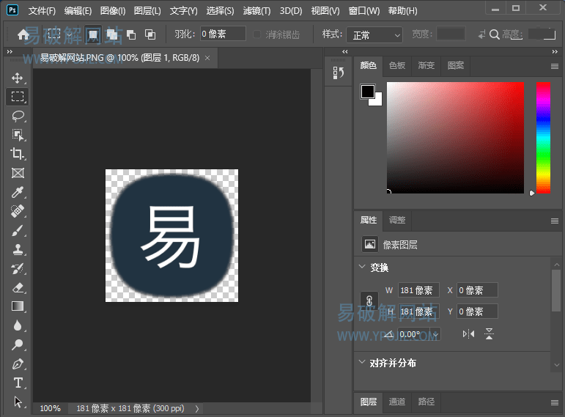This screenshot has width=565, height=417.
Task: Open the search icon in options bar
Action: coord(495,34)
